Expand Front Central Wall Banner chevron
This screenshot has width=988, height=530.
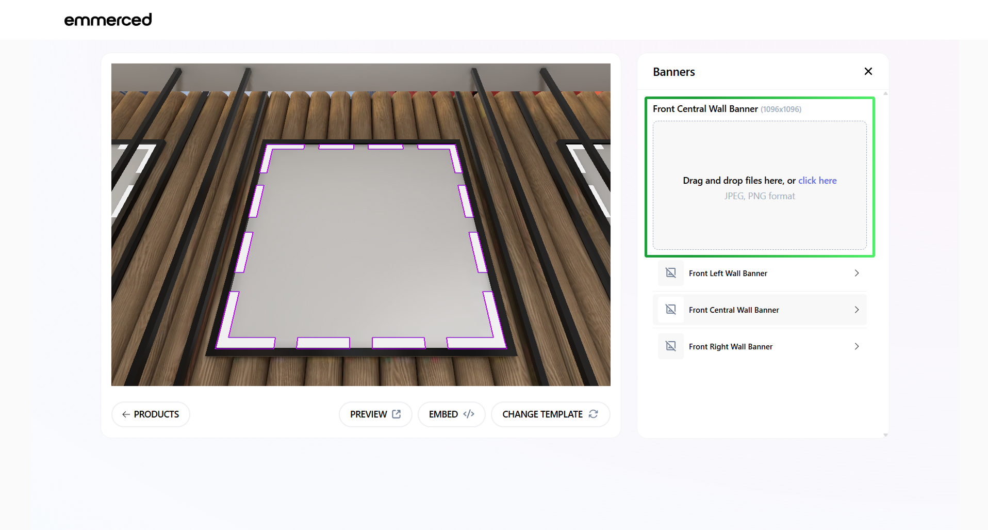click(x=856, y=310)
